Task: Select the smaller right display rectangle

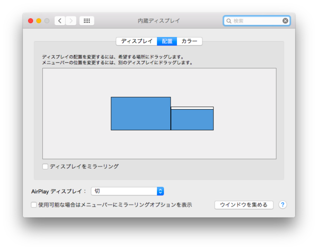Action: coord(192,120)
